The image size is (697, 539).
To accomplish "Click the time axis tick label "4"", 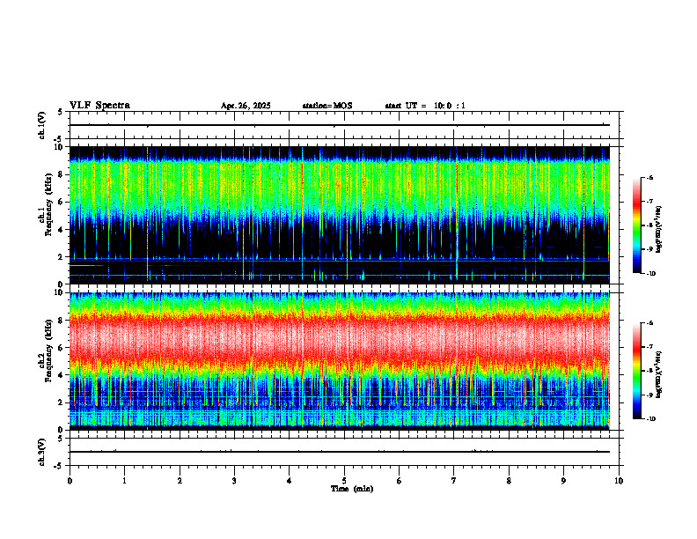I will click(x=290, y=481).
